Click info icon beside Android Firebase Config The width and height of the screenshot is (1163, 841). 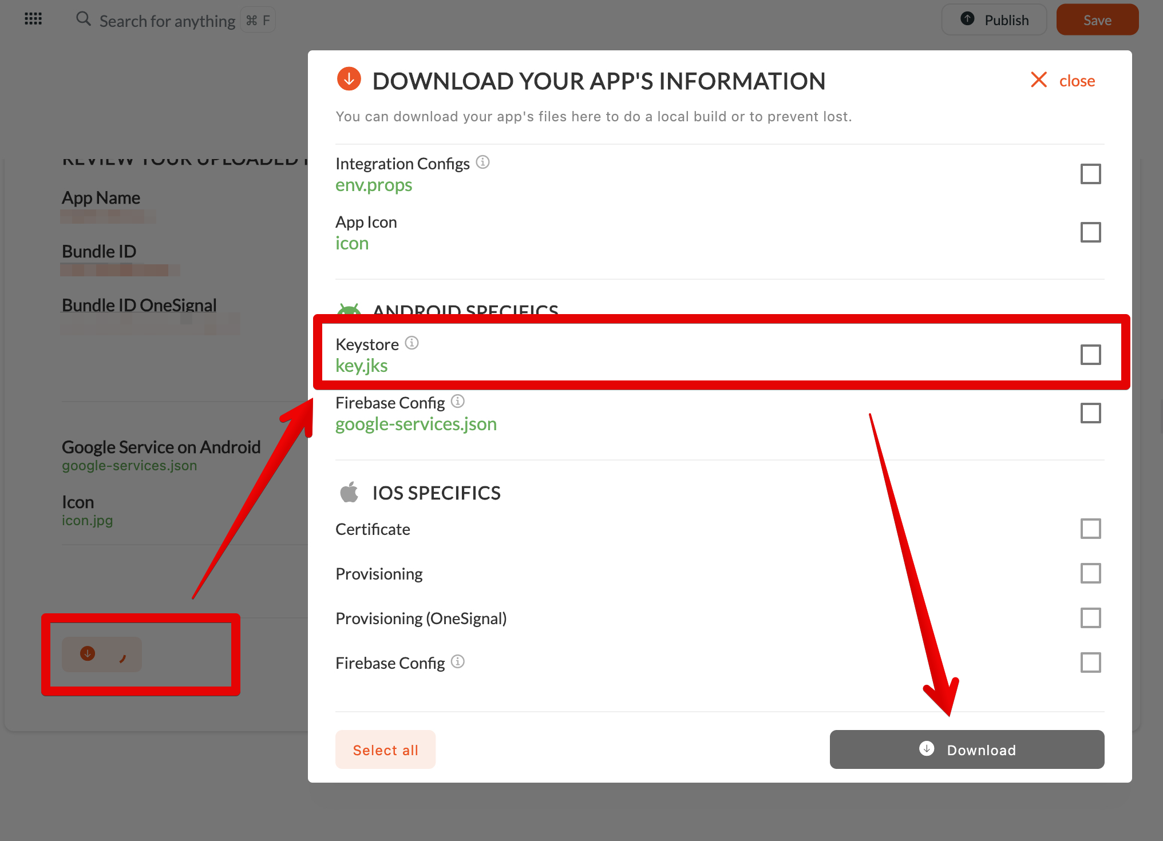pyautogui.click(x=457, y=401)
